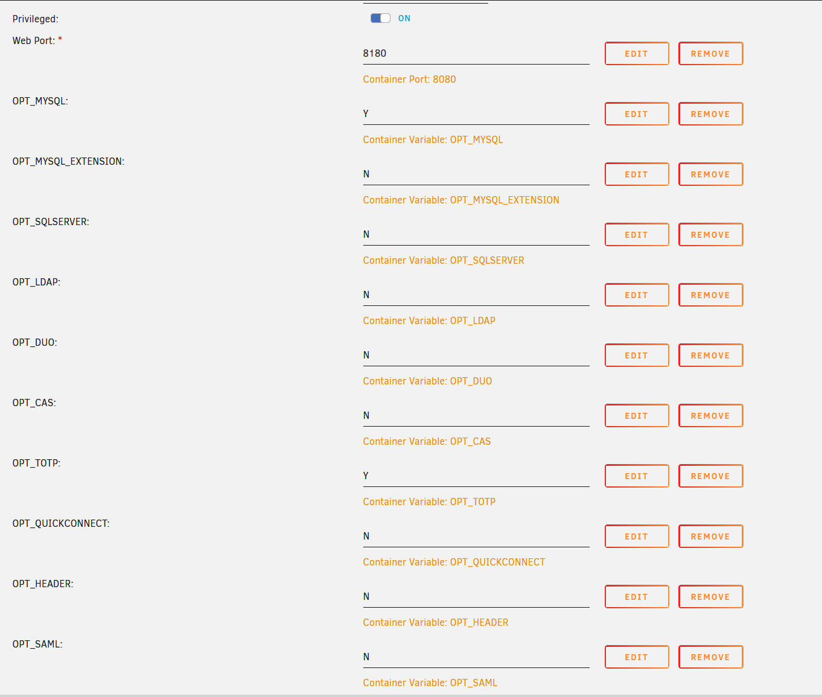Click the OPT_HEADER value field
The width and height of the screenshot is (822, 697).
[476, 597]
